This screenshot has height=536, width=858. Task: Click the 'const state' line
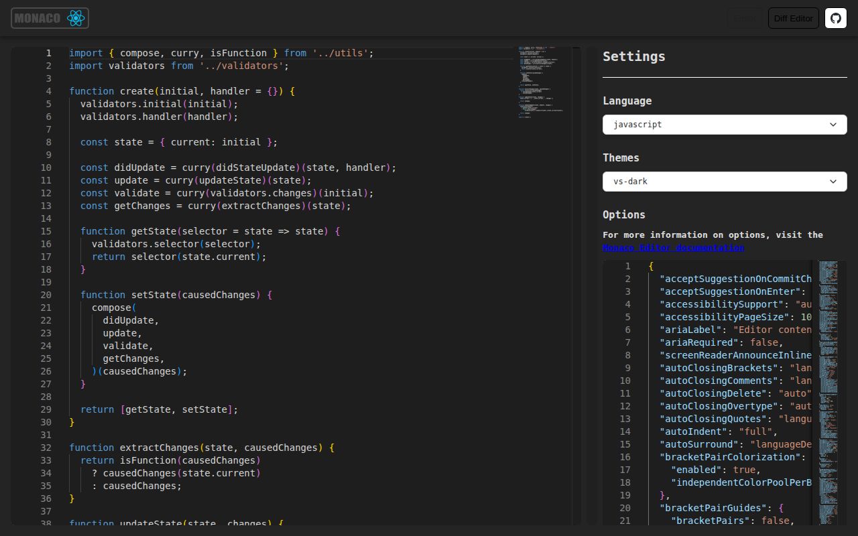tap(179, 142)
